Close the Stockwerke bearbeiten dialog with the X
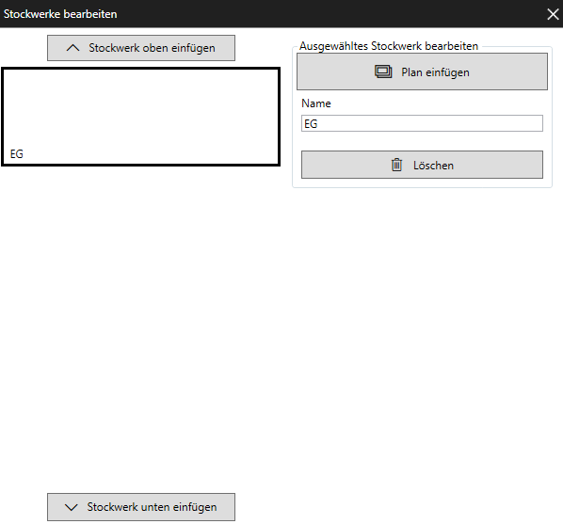 pyautogui.click(x=553, y=14)
